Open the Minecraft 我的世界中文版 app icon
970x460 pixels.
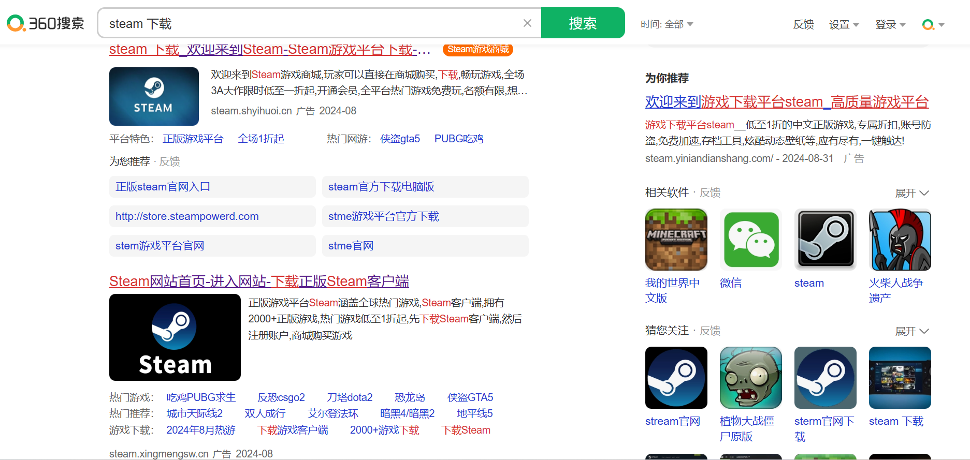tap(676, 240)
